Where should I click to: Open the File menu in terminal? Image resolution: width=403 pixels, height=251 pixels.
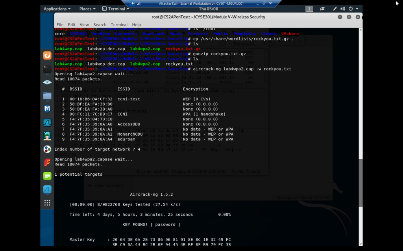(60, 25)
